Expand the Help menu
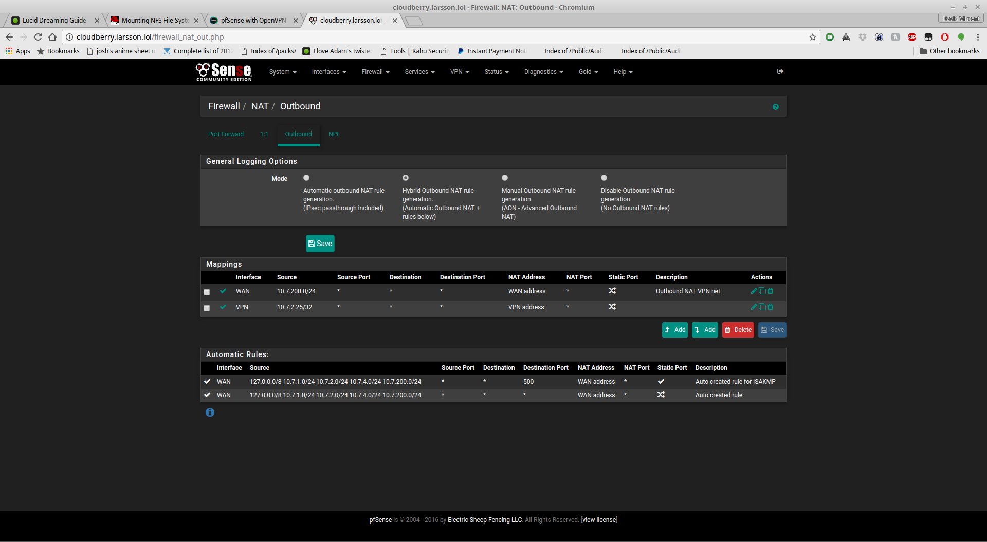987x542 pixels. tap(623, 72)
